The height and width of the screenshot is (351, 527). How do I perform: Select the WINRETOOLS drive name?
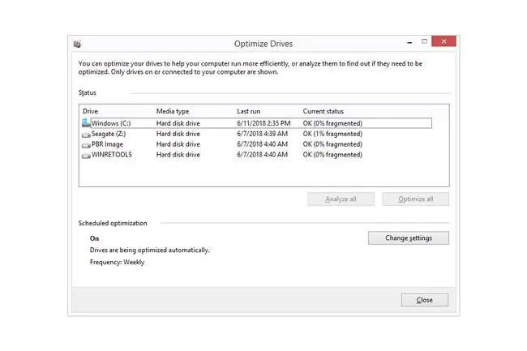112,155
